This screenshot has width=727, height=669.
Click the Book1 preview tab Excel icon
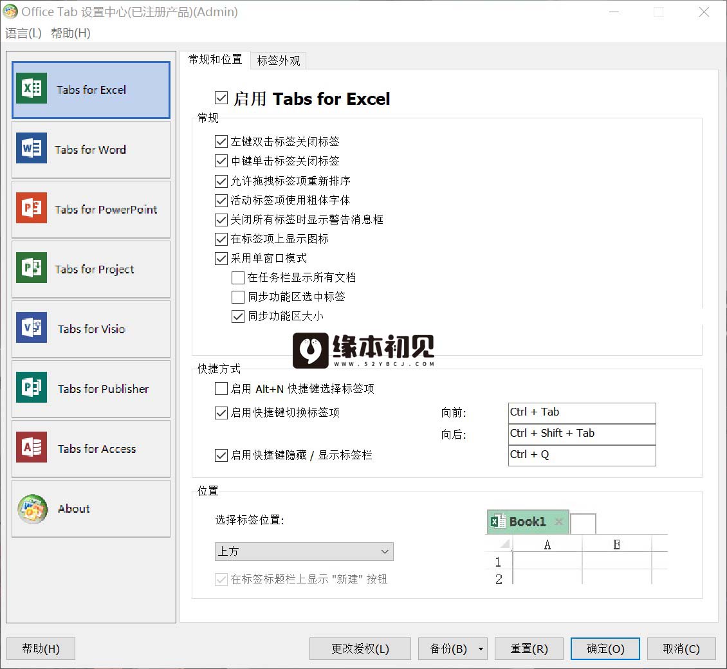click(498, 522)
